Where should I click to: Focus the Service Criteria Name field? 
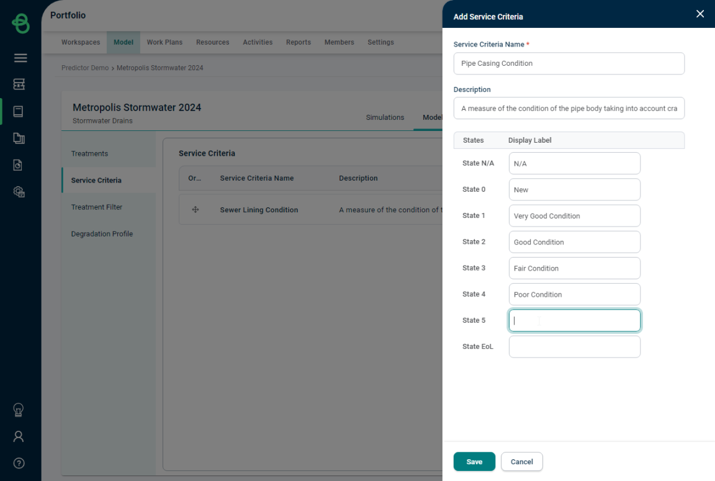[x=569, y=63]
